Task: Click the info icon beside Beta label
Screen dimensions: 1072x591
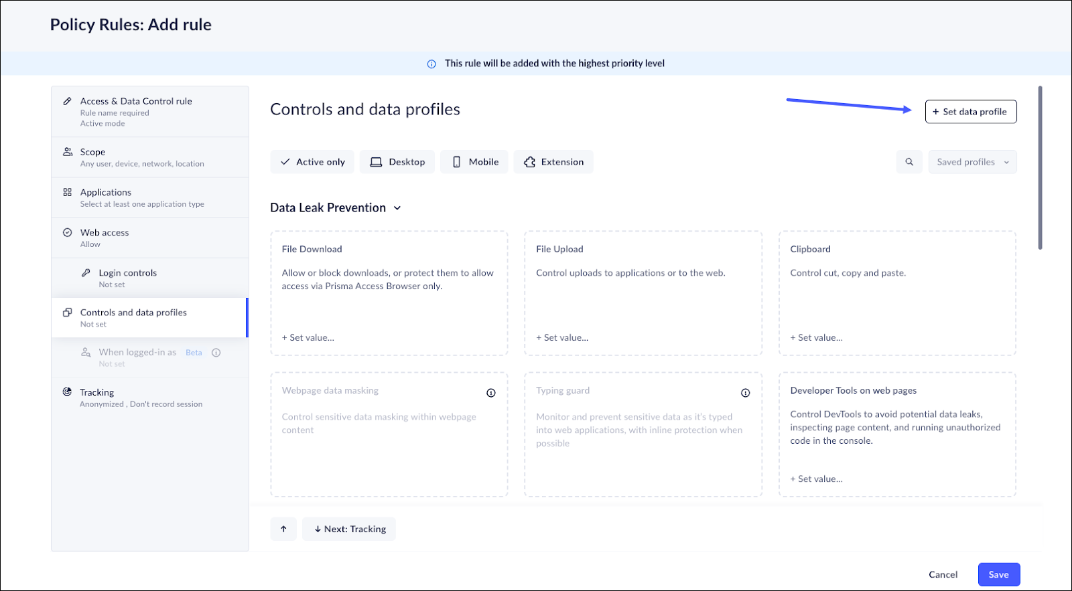Action: [216, 353]
